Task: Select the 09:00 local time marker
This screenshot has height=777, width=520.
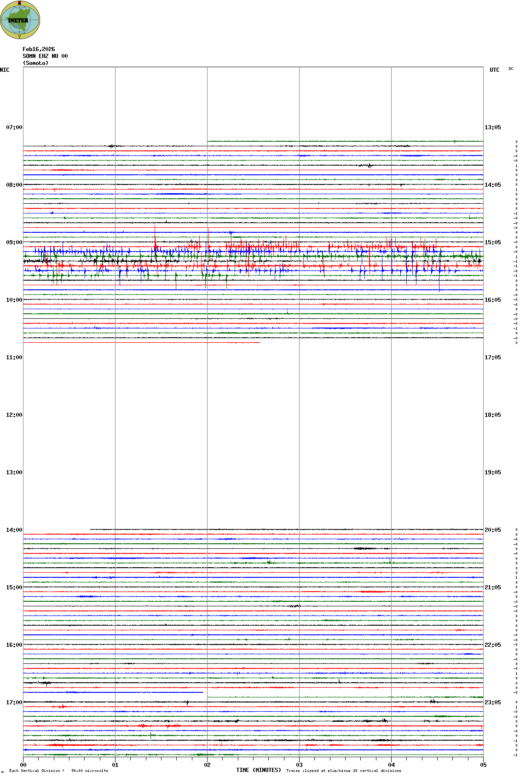Action: coord(14,242)
